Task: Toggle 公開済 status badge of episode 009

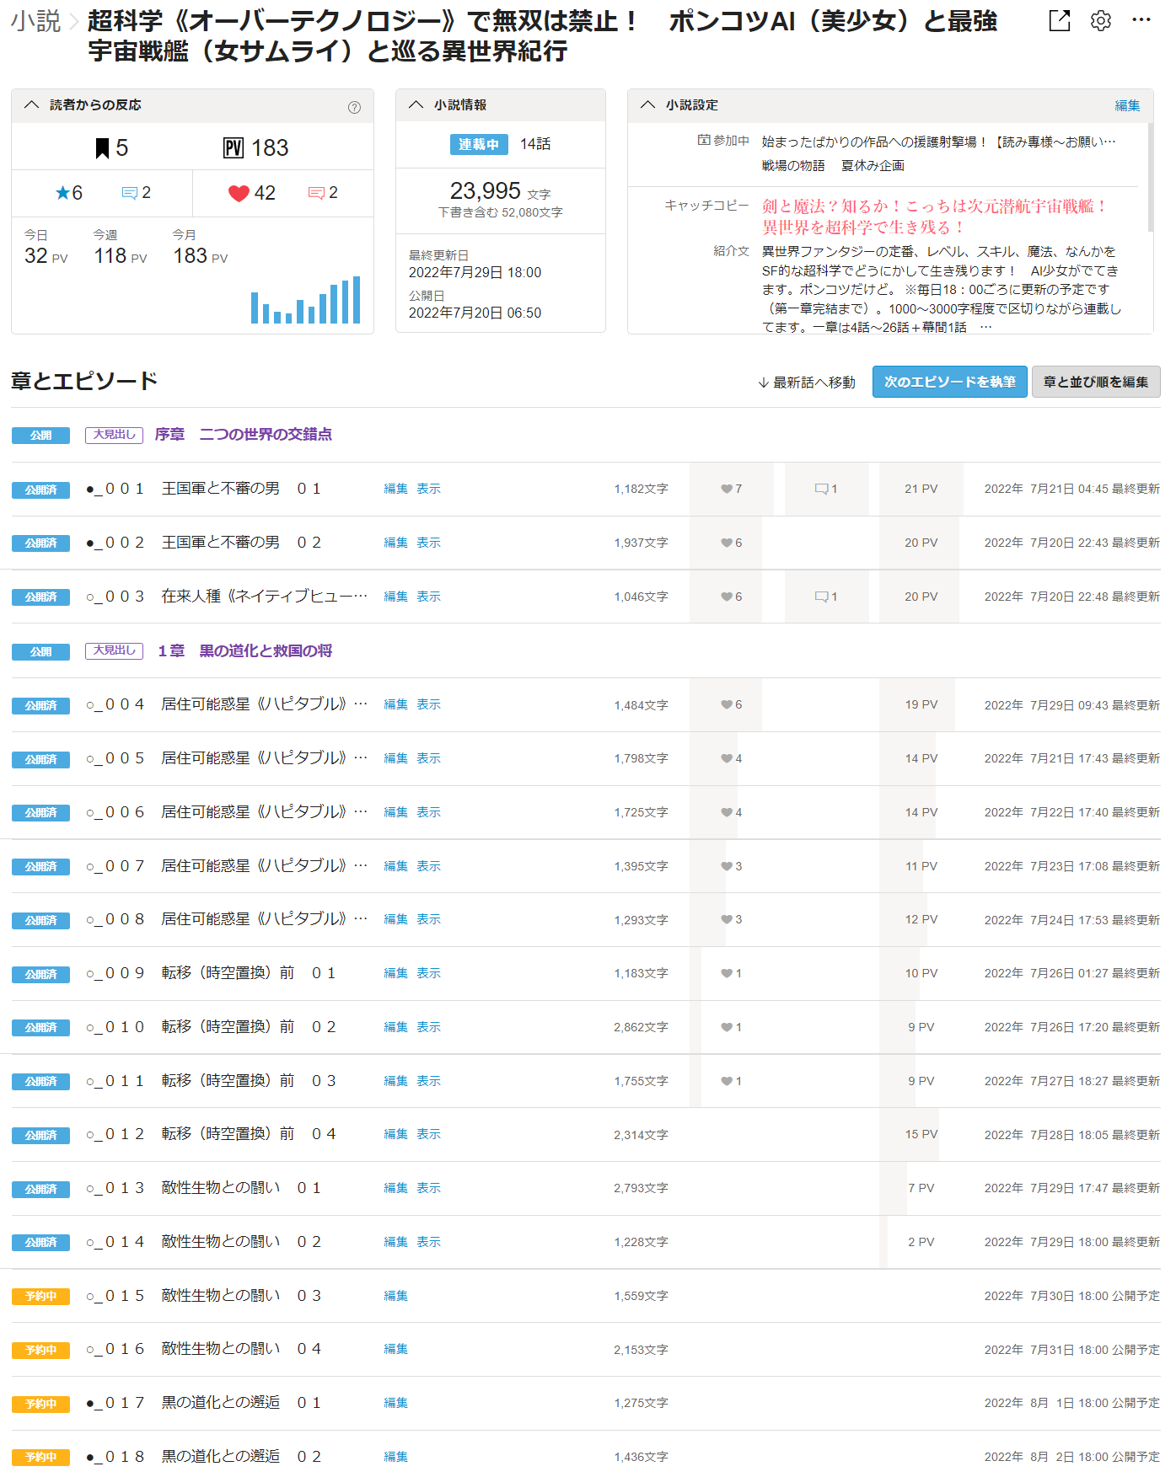Action: click(40, 974)
